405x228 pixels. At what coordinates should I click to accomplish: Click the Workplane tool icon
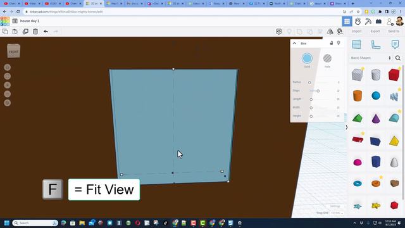click(x=356, y=44)
